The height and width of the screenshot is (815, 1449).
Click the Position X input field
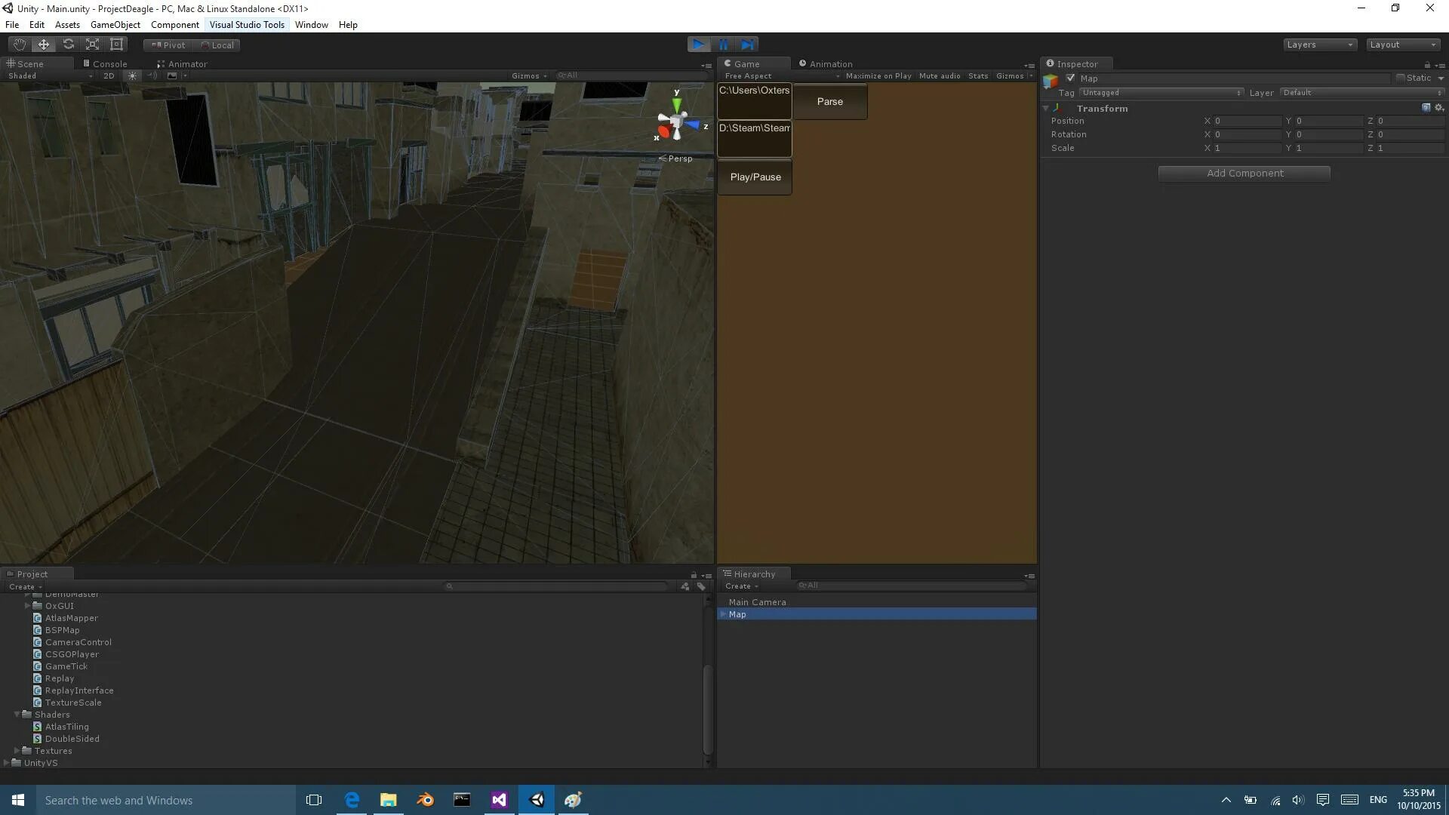(x=1247, y=121)
